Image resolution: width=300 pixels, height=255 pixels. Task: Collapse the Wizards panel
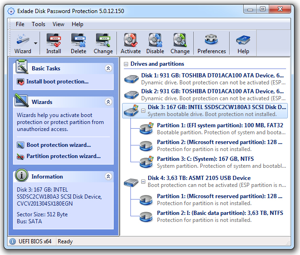click(x=109, y=102)
